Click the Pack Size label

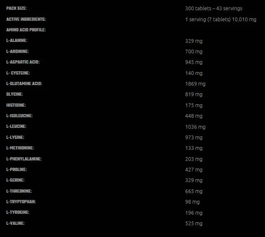pyautogui.click(x=17, y=8)
